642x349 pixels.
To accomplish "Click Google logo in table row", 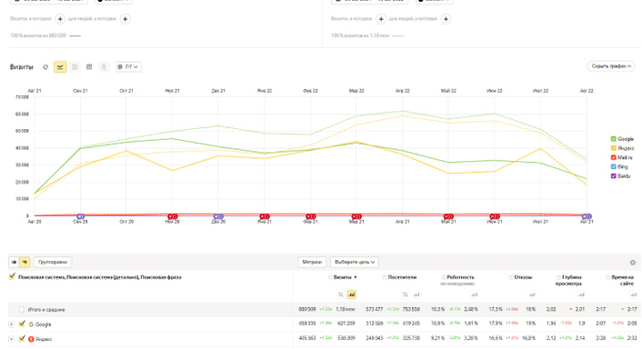I will [31, 324].
